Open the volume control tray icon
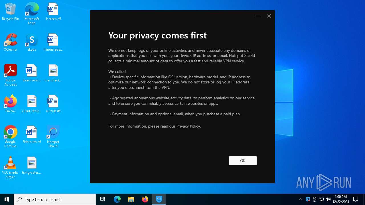365x205 pixels. [x=328, y=199]
